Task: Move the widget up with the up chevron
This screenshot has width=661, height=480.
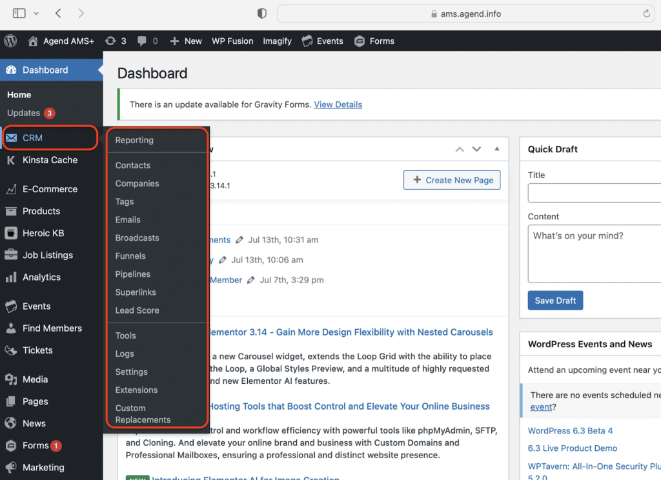Action: (460, 149)
